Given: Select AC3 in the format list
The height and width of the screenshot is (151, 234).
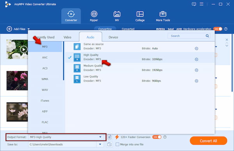Looking at the screenshot, I should 45,68.
